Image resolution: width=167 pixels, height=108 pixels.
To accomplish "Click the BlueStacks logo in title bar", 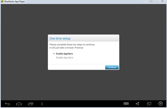I will tap(2, 2).
